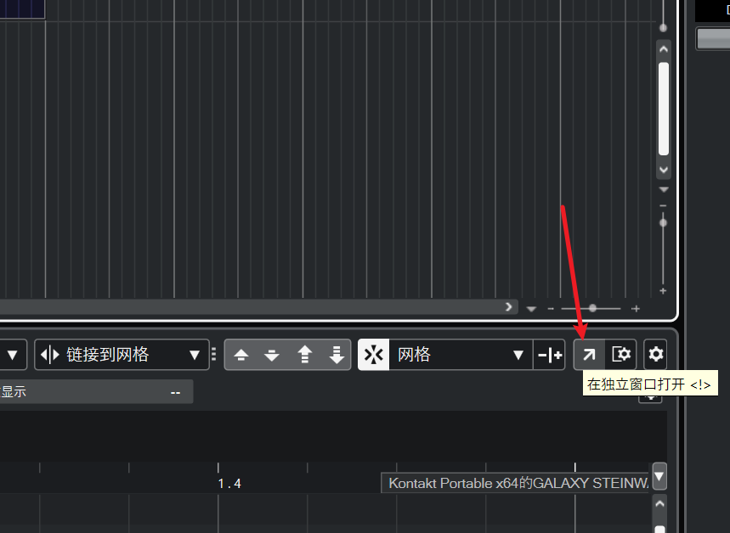730x533 pixels.
Task: Toggle the snap to zero crossing button
Action: coord(550,355)
